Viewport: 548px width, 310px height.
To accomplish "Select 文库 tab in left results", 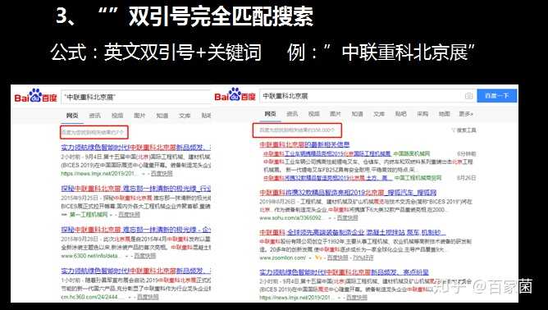I will pos(185,116).
